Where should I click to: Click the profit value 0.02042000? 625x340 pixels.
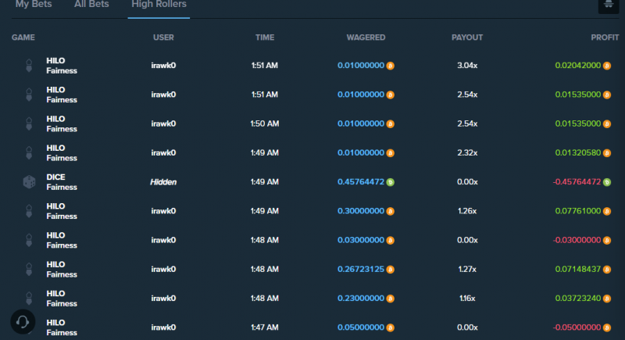click(x=577, y=66)
